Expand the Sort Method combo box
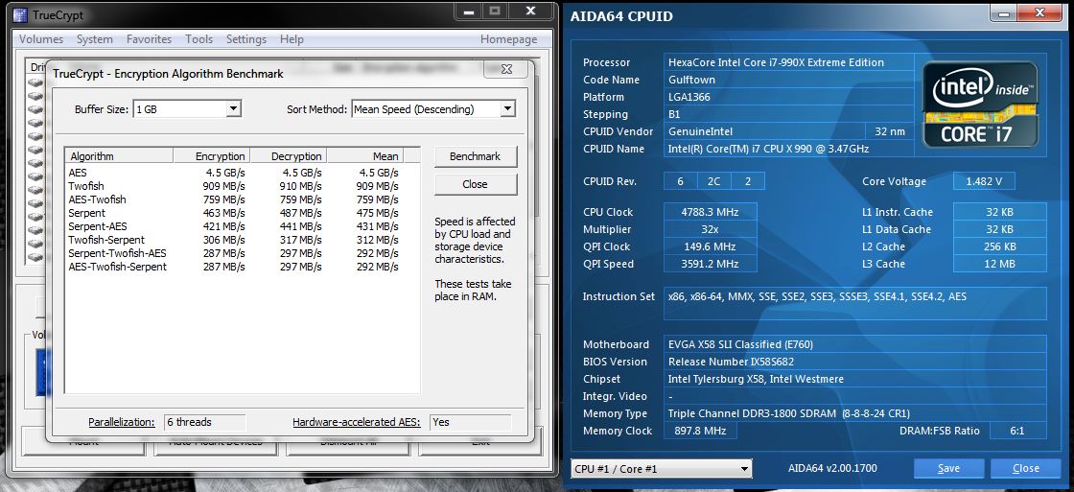This screenshot has height=492, width=1074. [x=507, y=109]
